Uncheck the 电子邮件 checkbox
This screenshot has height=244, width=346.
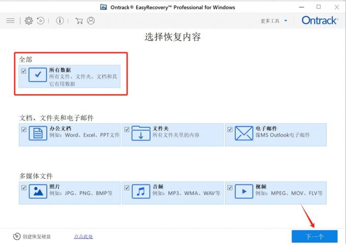point(229,129)
